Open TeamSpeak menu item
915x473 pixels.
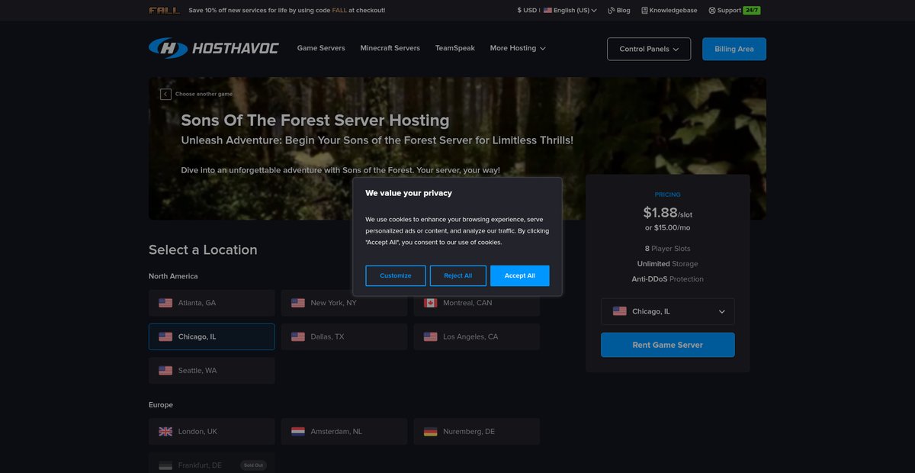point(455,48)
